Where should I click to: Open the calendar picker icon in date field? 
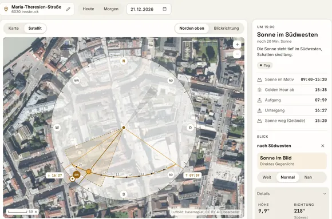coord(164,9)
